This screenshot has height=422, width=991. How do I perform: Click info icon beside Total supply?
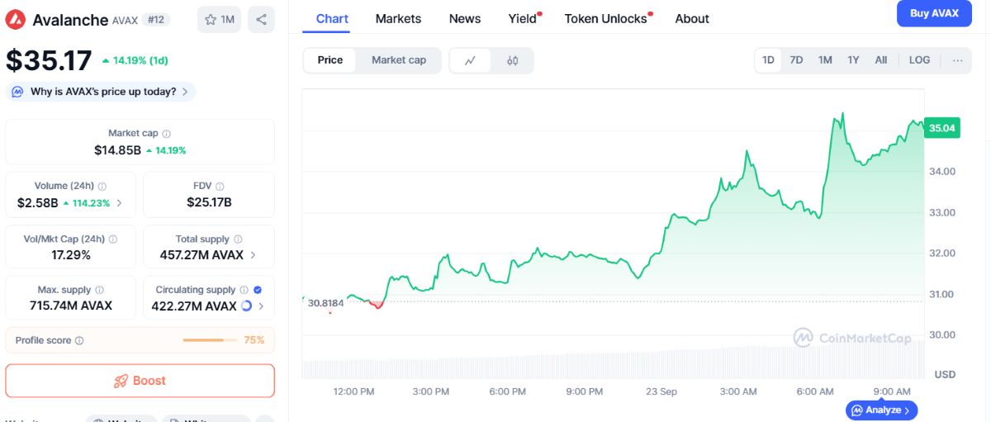click(237, 239)
